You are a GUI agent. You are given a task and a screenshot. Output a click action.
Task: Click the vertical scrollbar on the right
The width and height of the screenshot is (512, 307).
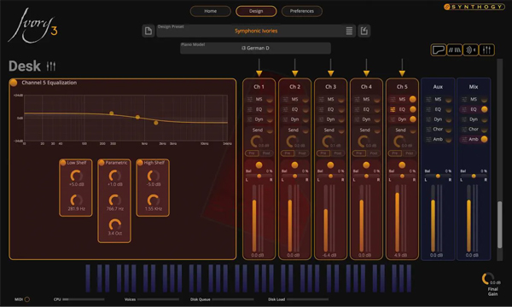coord(499,224)
